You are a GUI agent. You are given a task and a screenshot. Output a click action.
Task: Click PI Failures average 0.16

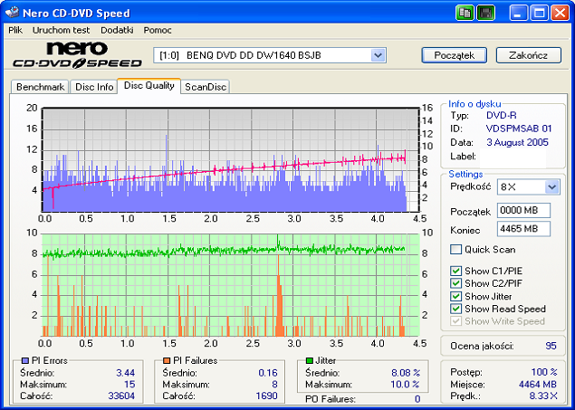point(268,373)
